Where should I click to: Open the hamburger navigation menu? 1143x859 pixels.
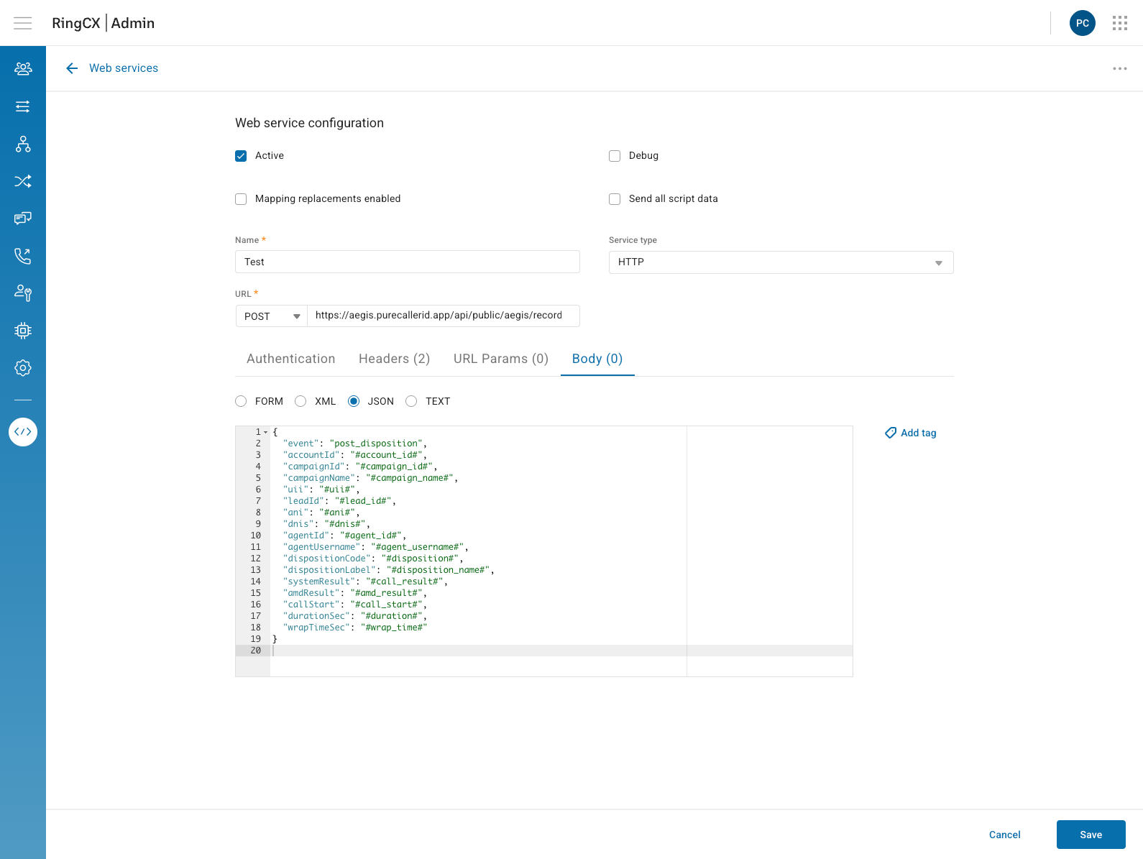[23, 23]
